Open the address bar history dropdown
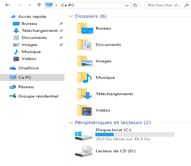Screen dimensions: 191x166 point(127,5)
